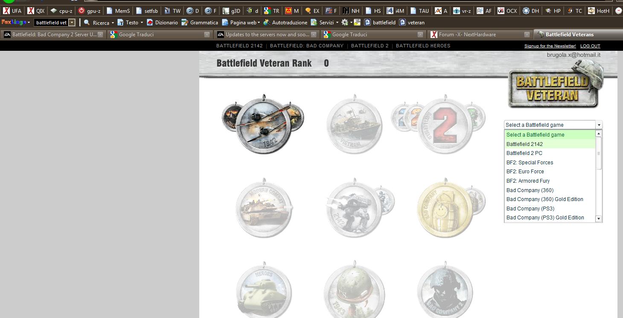Image resolution: width=623 pixels, height=318 pixels.
Task: Click the Modern Combat tank medal
Action: coord(264,208)
